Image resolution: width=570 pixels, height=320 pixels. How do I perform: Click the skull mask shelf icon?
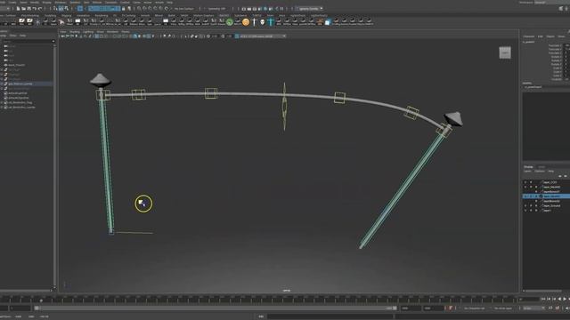(x=263, y=22)
